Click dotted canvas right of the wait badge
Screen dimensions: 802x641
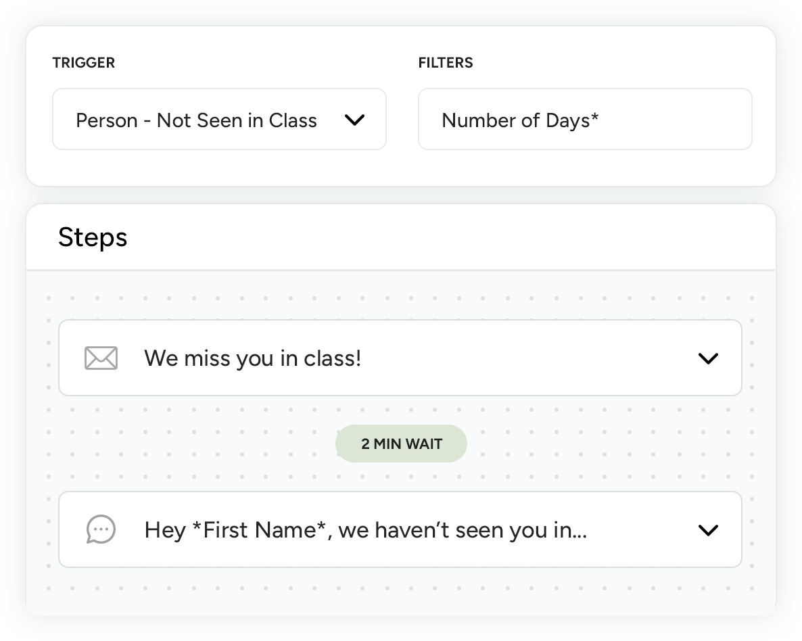tap(602, 444)
